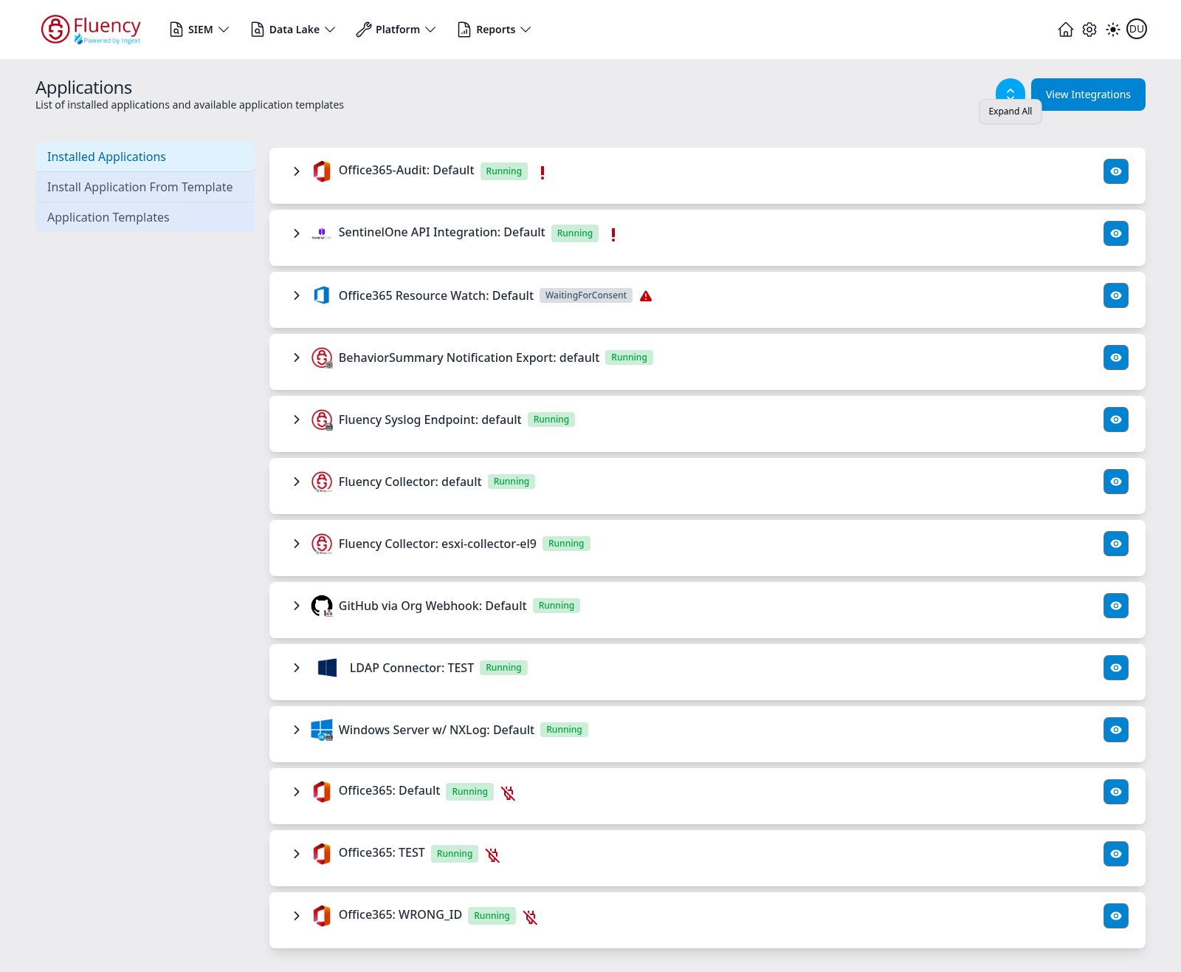
Task: Open the SIEM menu
Action: pyautogui.click(x=200, y=30)
